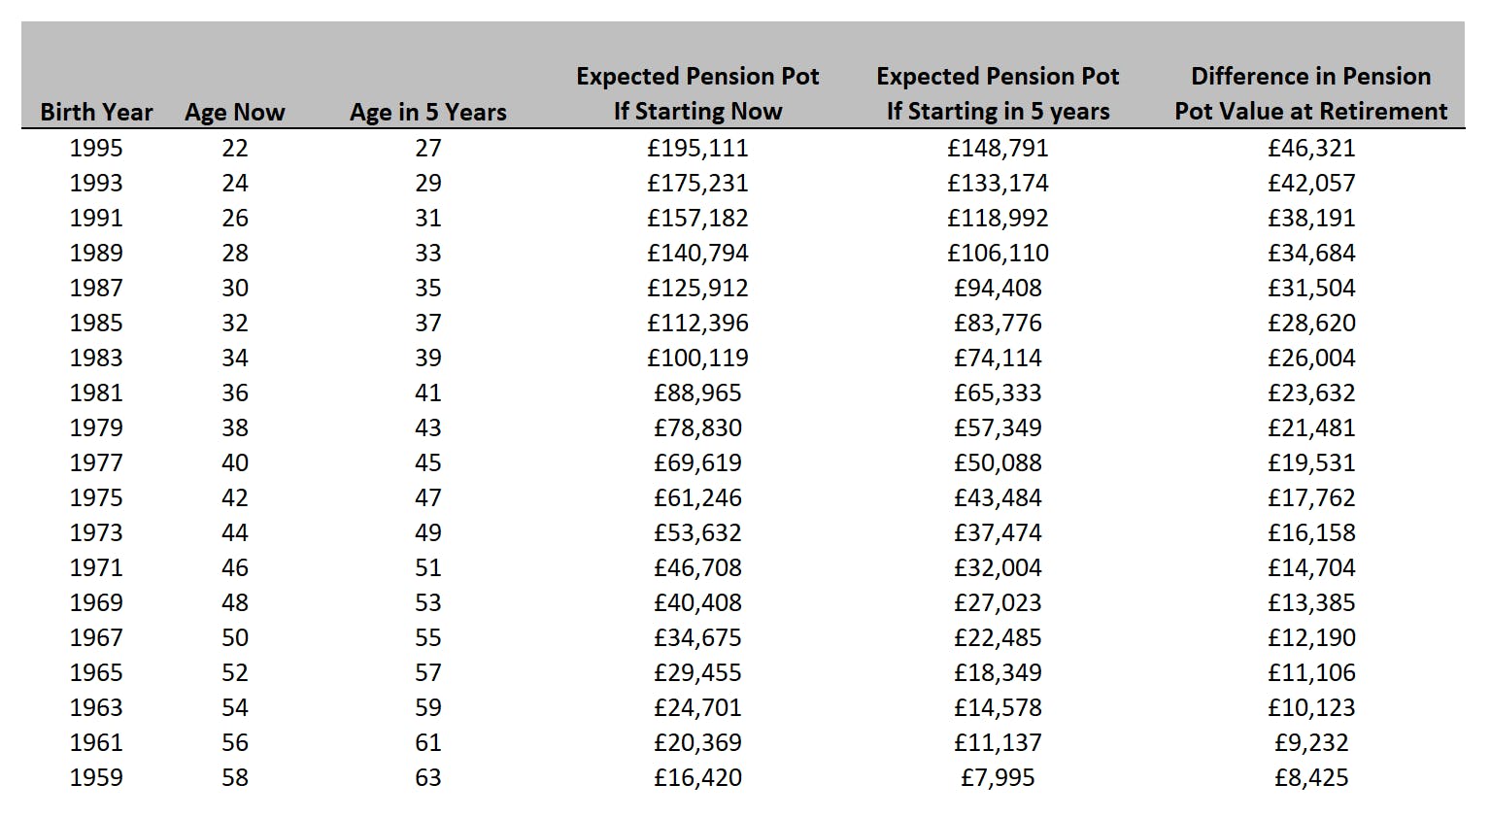Select Difference in Pension Pot Value header
1491x819 pixels.
pyautogui.click(x=1311, y=93)
